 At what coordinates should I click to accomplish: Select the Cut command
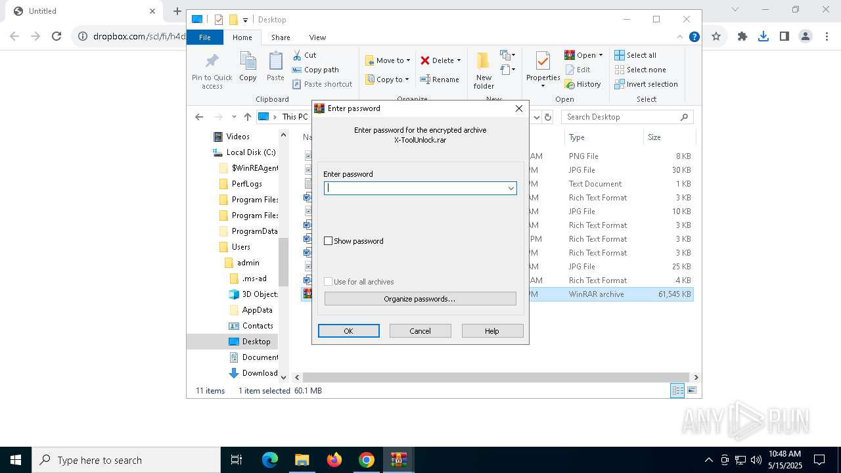[x=304, y=55]
